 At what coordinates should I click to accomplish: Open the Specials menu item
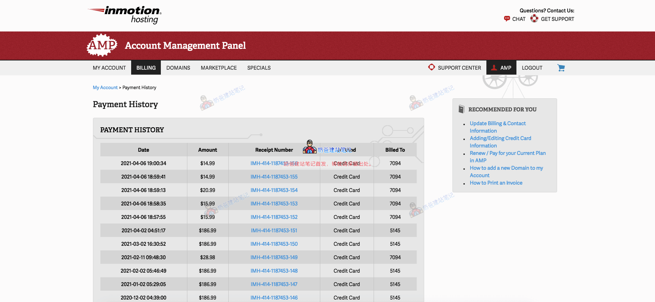pyautogui.click(x=259, y=68)
